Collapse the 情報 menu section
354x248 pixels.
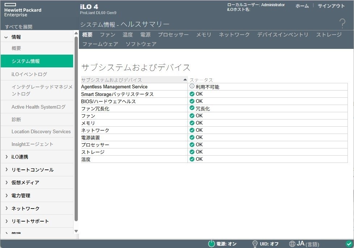6,37
